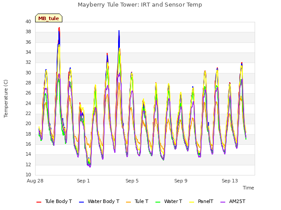This screenshot has width=281, height=210.
Task: Toggle the Tule T legend entry
Action: click(137, 201)
